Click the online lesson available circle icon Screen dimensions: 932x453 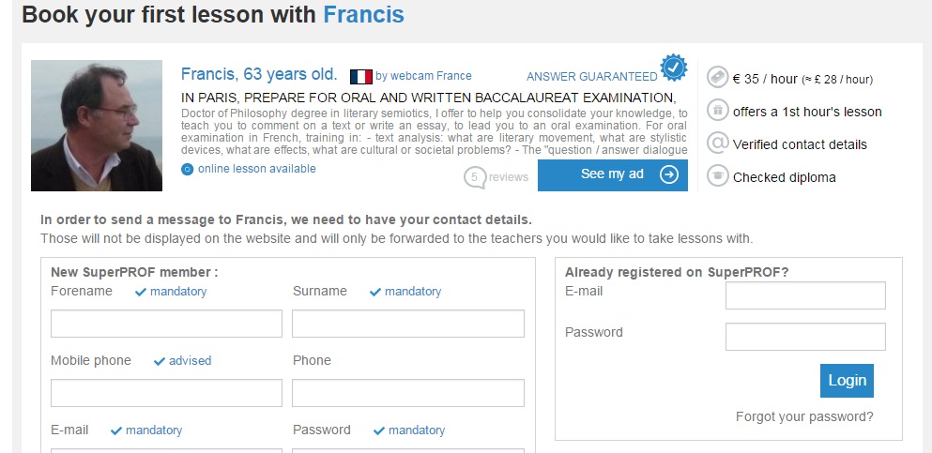[188, 170]
